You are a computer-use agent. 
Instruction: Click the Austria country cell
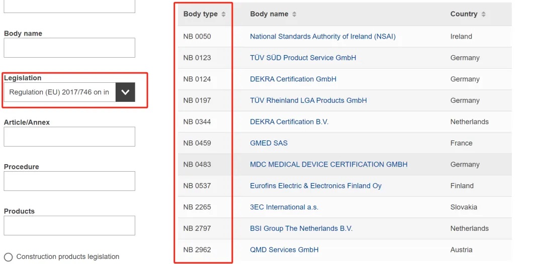461,250
